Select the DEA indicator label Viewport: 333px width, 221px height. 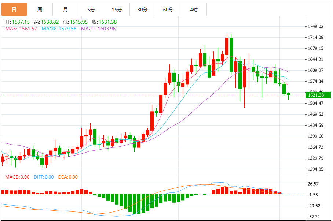click(67, 177)
